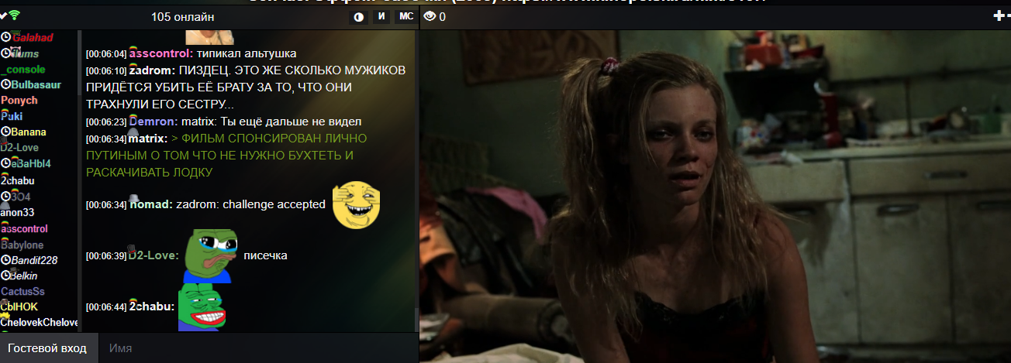Click the timestamp [00:06:04] in chat
Viewport: 1011px width, 363px height.
tap(106, 54)
